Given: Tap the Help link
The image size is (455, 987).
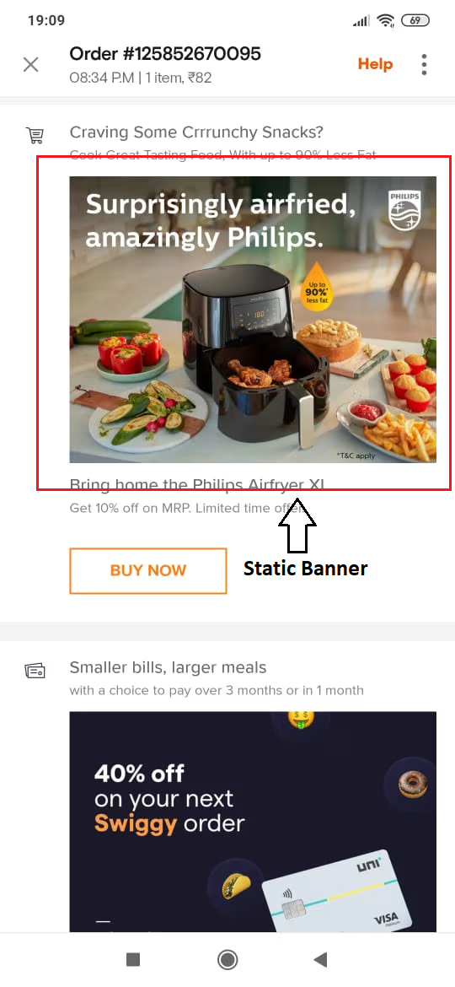Looking at the screenshot, I should [x=375, y=64].
